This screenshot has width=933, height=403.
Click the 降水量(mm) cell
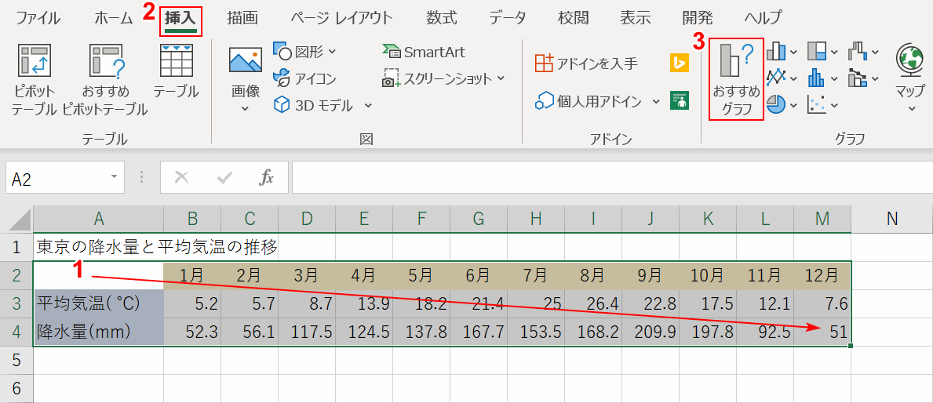coord(99,332)
